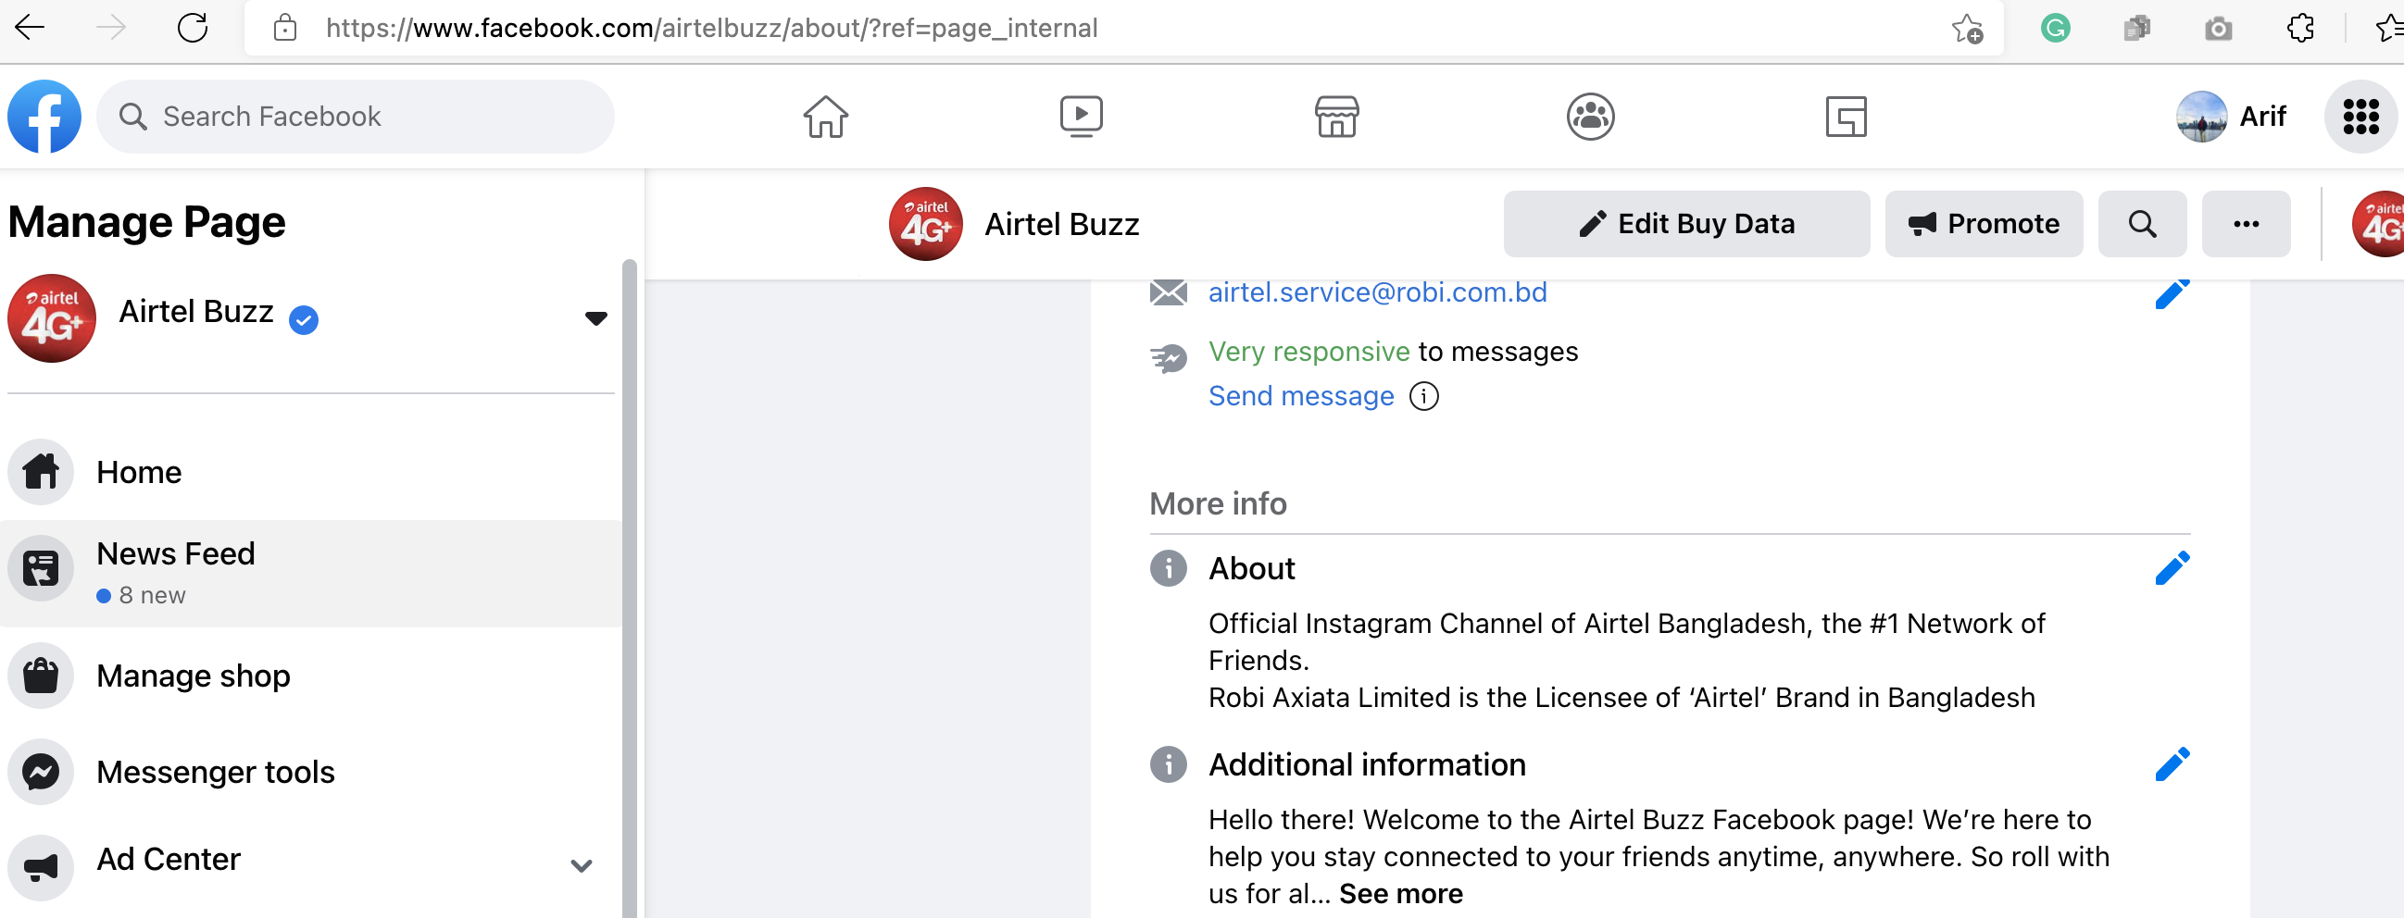Click Airtel Buzz logo in page header
2404x918 pixels.
point(925,224)
